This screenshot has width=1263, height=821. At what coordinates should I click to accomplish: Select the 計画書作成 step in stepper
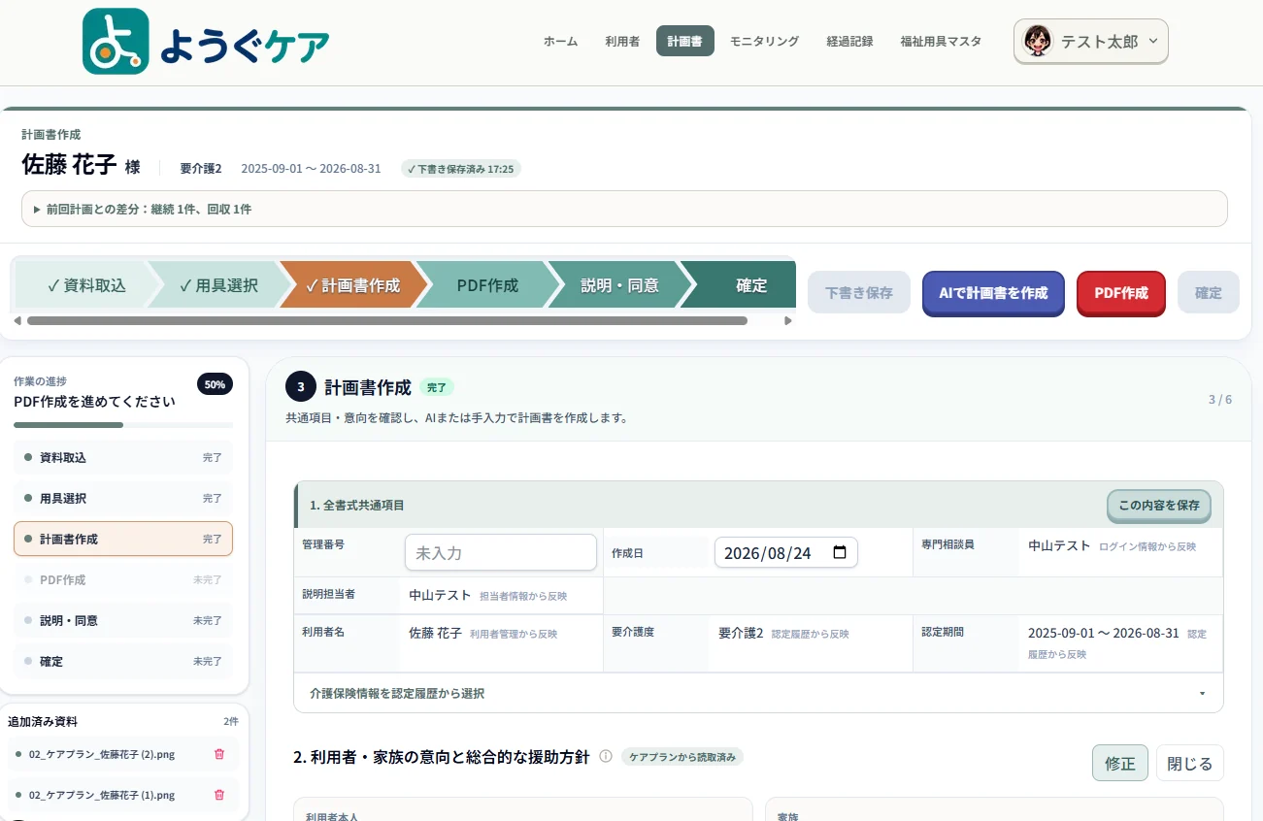(x=352, y=285)
